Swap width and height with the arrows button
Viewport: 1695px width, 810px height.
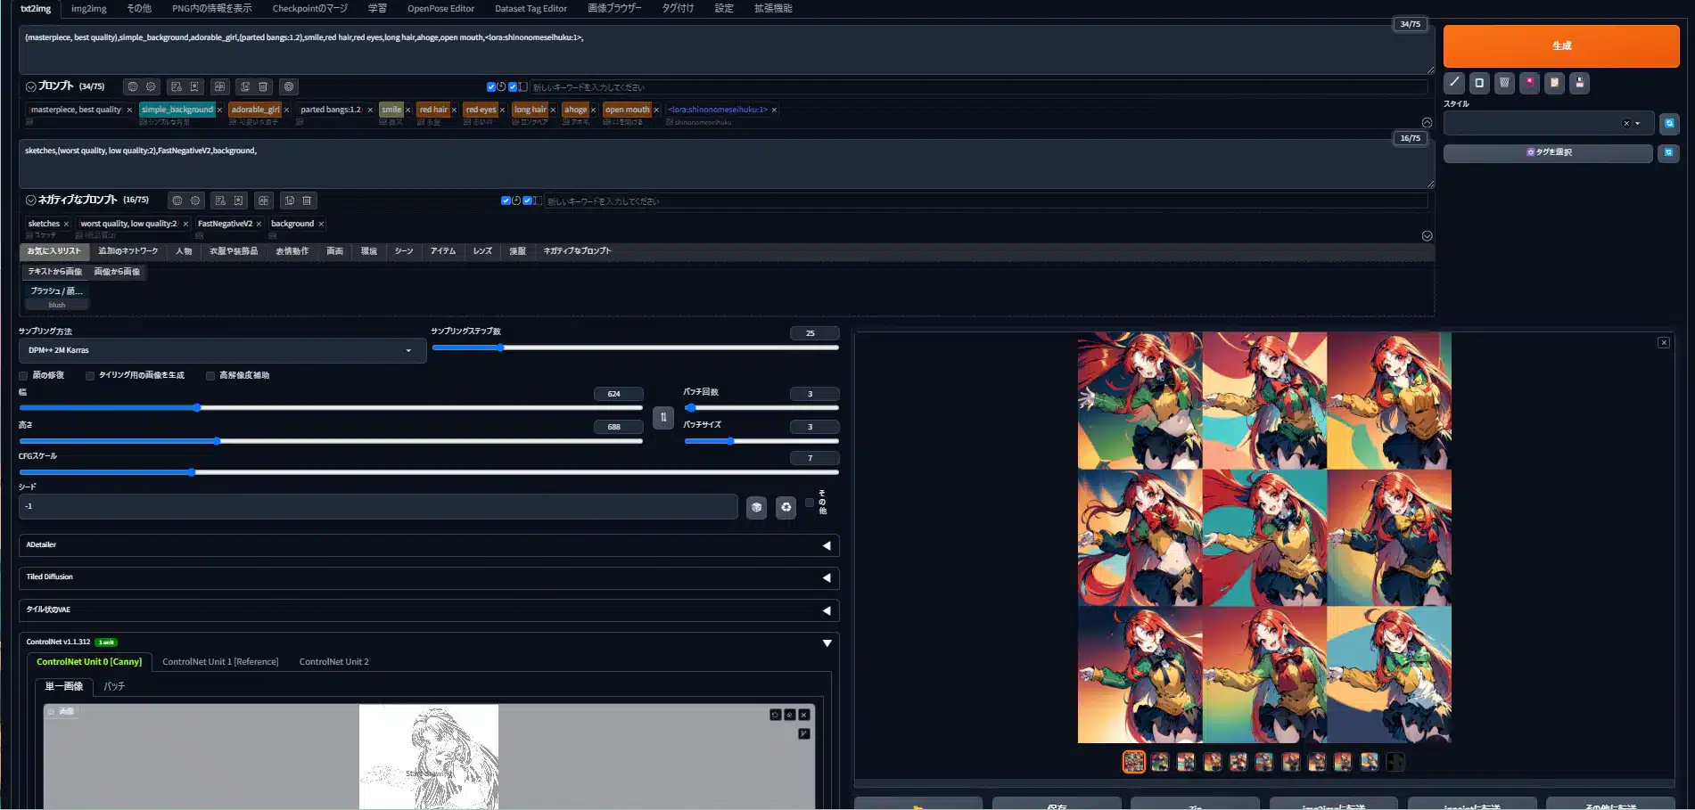pos(662,417)
